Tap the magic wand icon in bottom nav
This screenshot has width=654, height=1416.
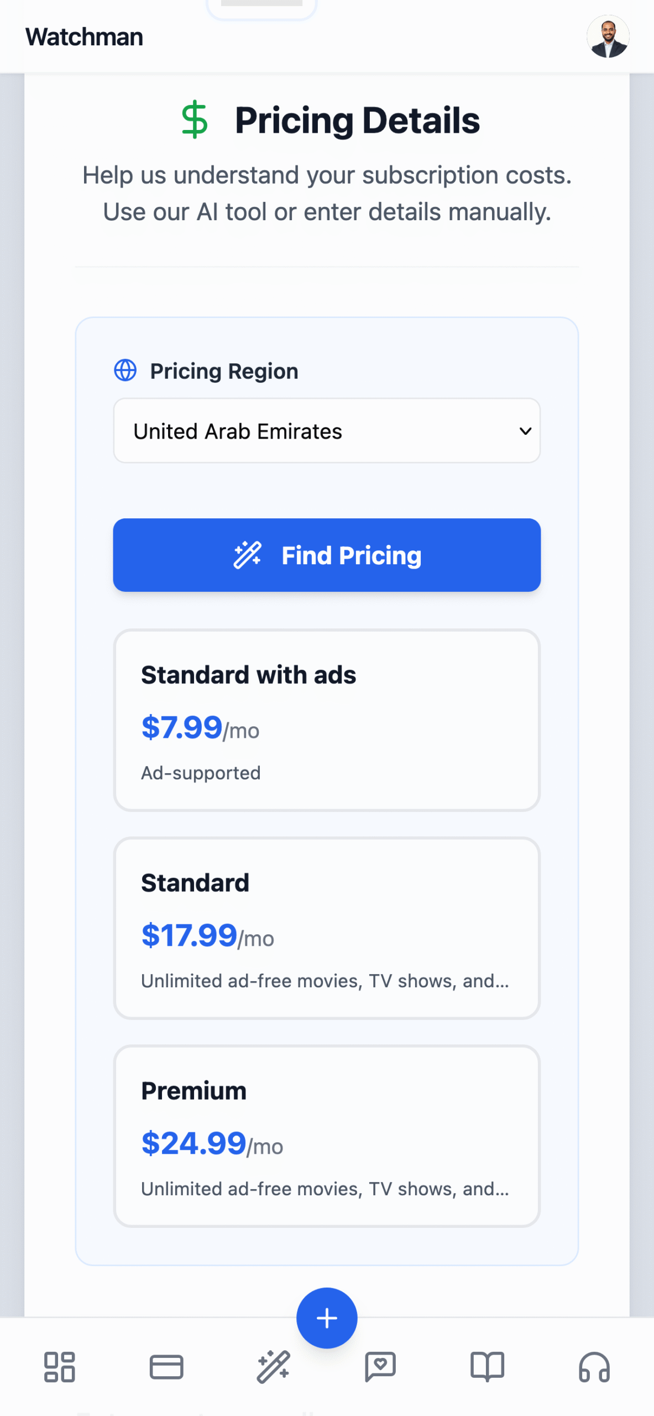(x=273, y=1367)
